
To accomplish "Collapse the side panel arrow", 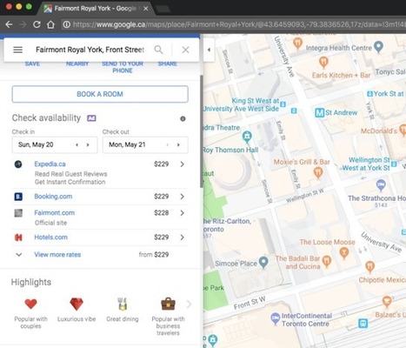I will click(209, 50).
